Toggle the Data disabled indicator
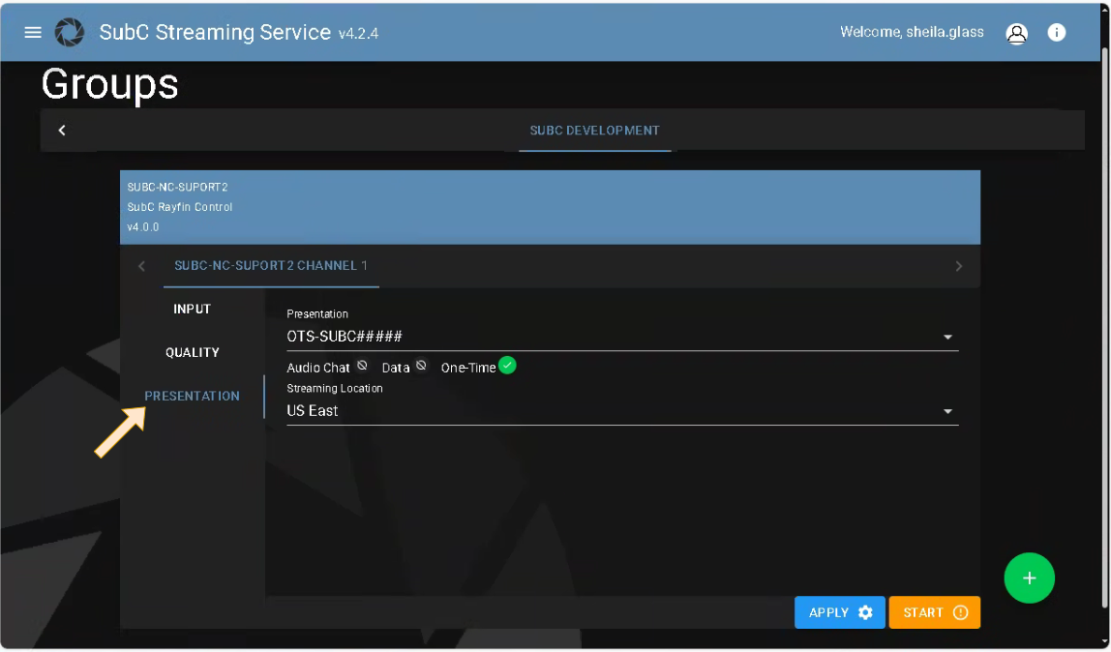 pos(421,366)
